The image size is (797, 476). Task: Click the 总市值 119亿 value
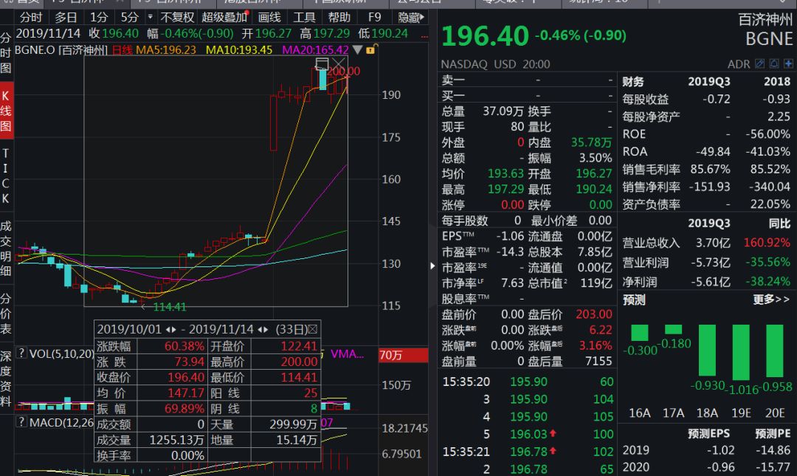point(596,283)
